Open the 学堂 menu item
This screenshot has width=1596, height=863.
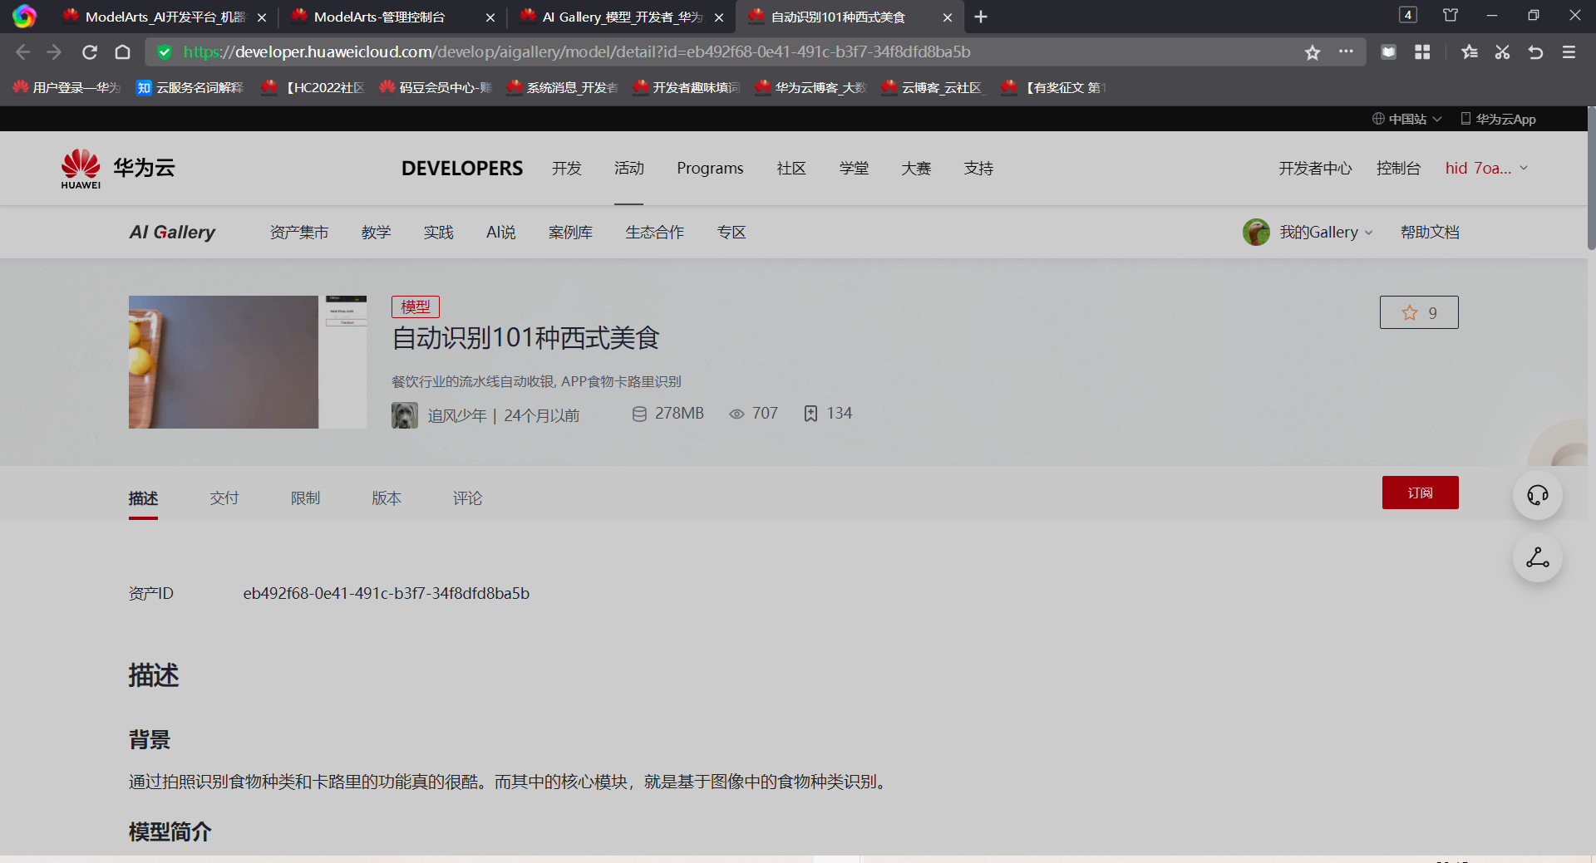coord(854,169)
